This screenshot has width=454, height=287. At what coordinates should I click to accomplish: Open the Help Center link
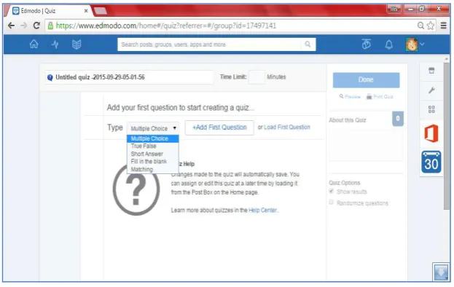[x=262, y=210]
